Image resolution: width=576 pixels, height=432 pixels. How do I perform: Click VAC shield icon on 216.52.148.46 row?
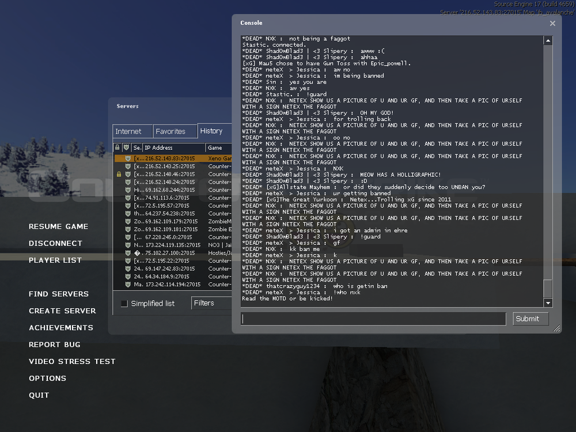tap(128, 174)
